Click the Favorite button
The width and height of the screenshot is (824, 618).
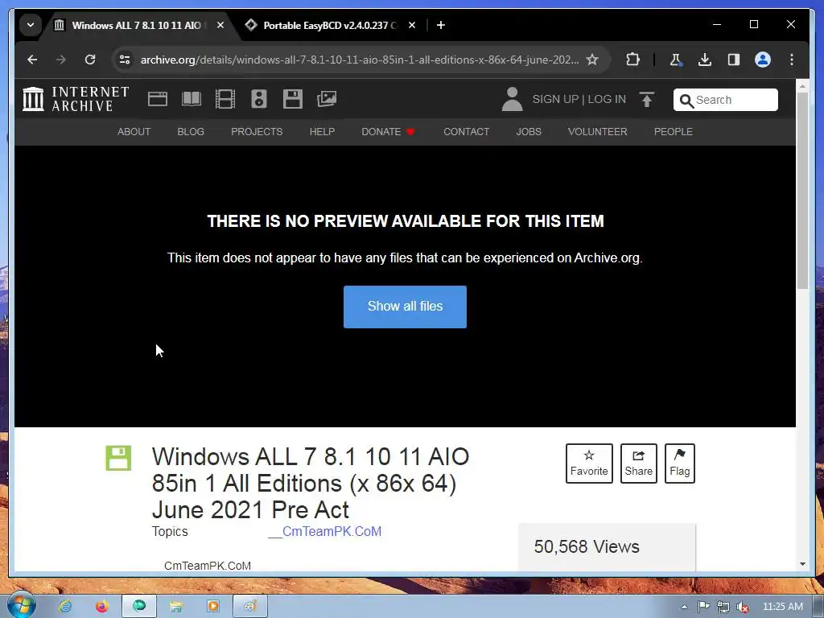[589, 463]
